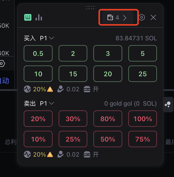This screenshot has width=174, height=177.
Task: Sell 50% of holdings
Action: 108,139
